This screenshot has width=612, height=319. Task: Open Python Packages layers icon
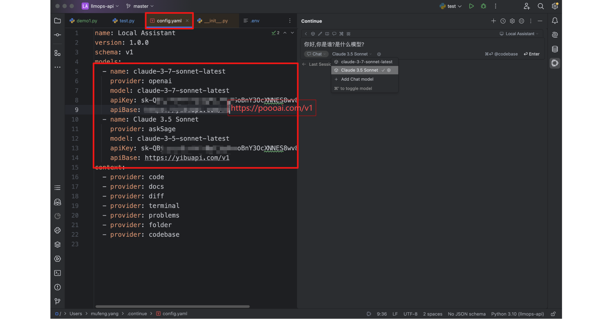click(x=57, y=245)
